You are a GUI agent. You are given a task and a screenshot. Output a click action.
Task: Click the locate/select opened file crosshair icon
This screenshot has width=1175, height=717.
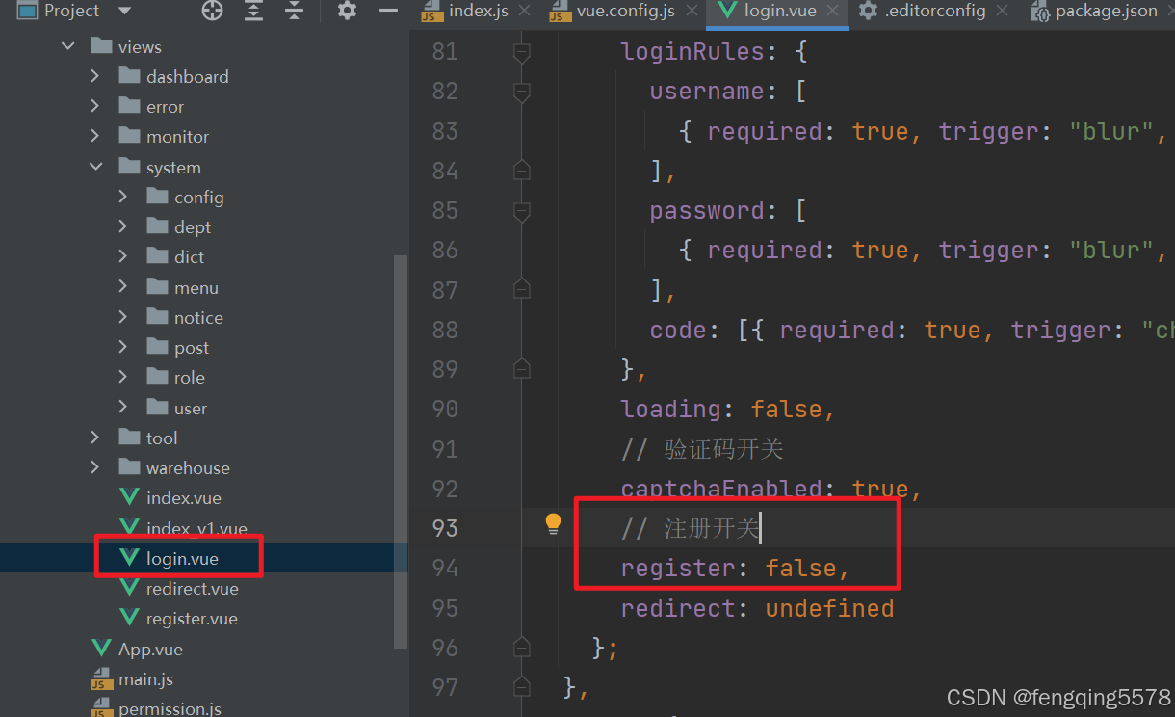click(x=212, y=12)
